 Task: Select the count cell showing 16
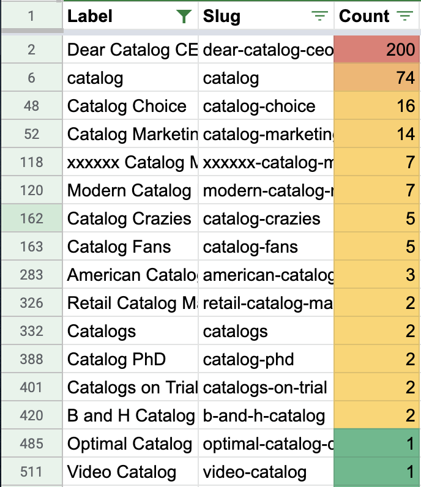[x=377, y=106]
